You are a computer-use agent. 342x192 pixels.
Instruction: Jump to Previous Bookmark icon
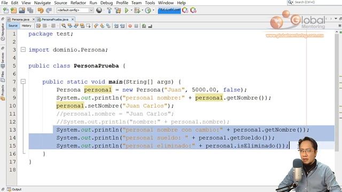96,26
